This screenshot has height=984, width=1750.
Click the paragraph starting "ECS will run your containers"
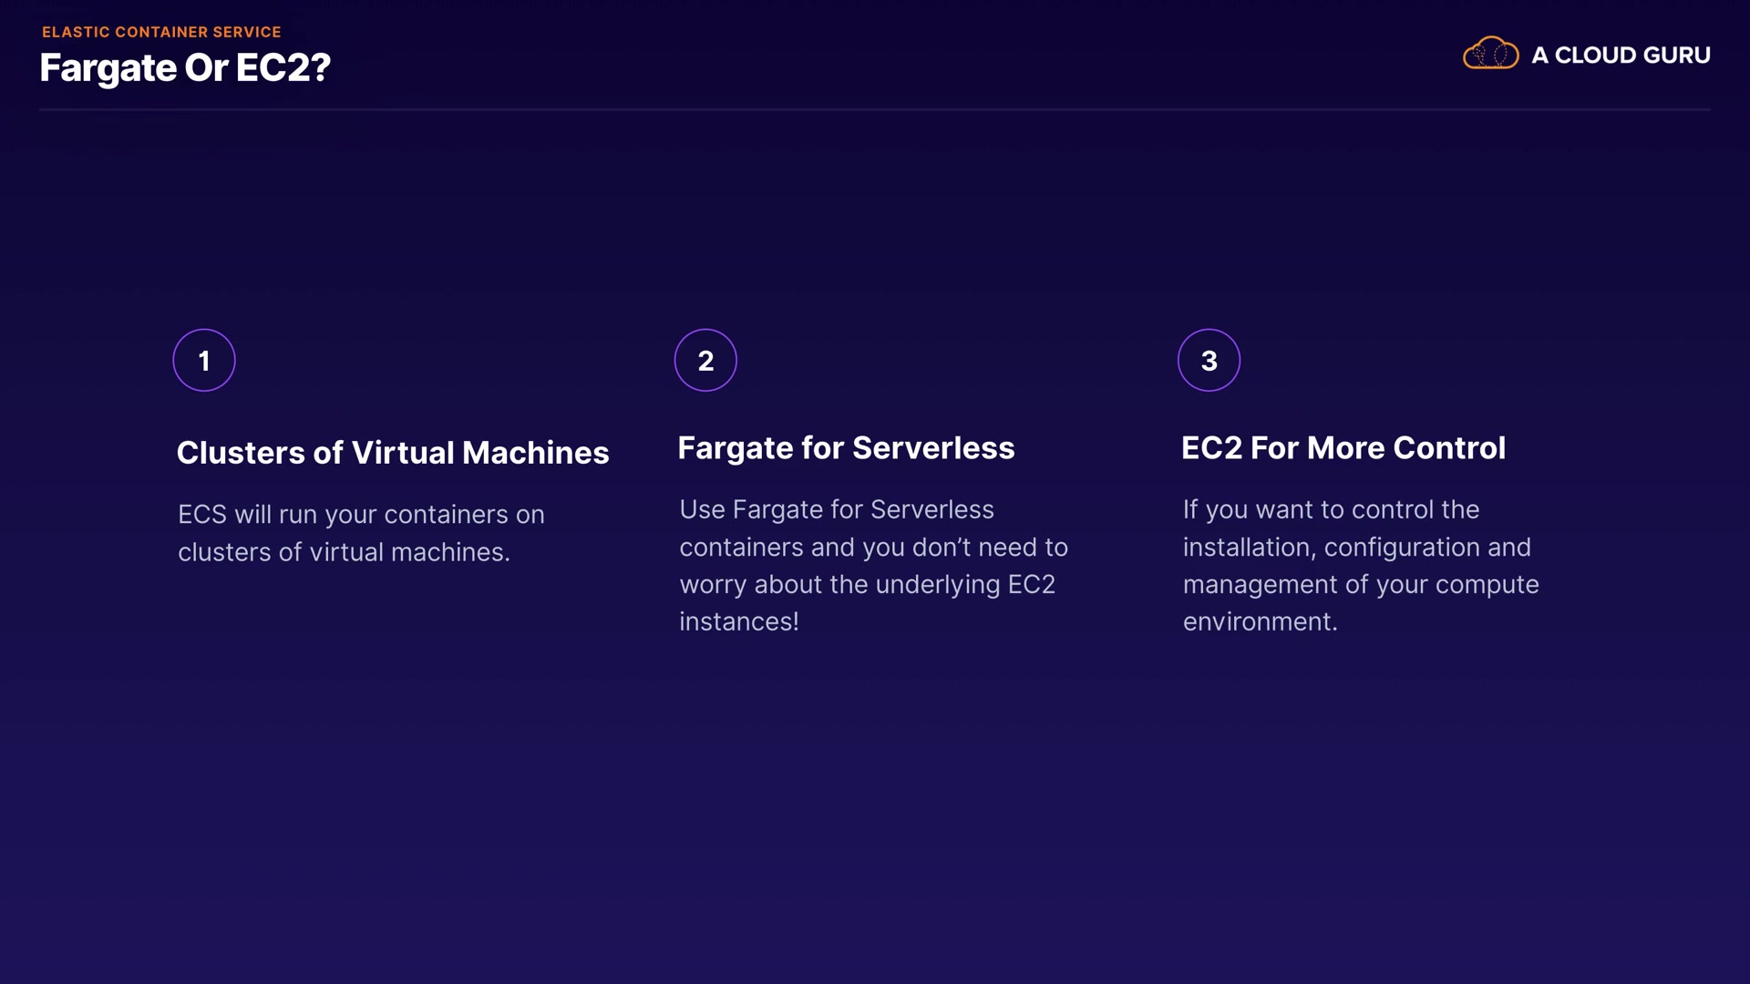(361, 533)
